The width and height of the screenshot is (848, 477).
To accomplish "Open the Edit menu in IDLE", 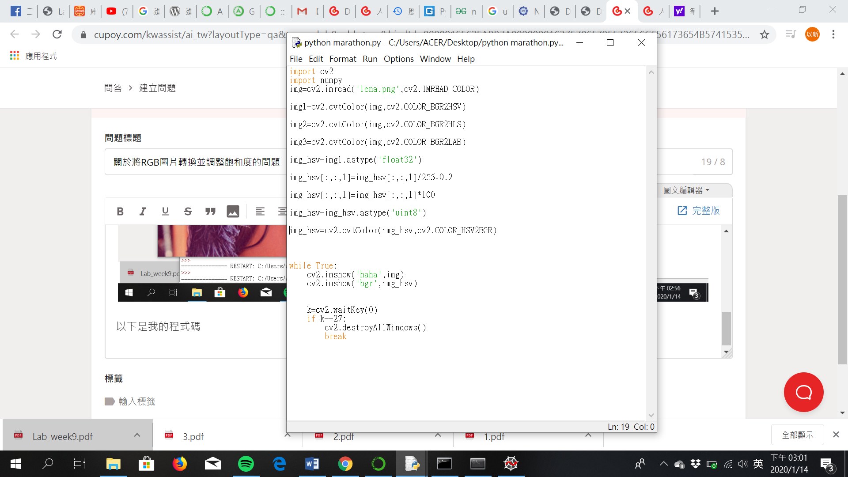I will [316, 59].
